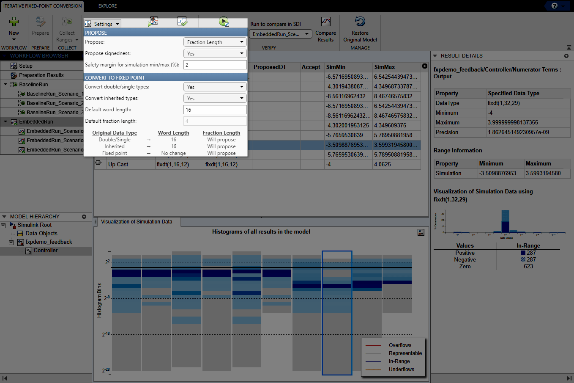Select the Propose Data Types icon
Image resolution: width=574 pixels, height=383 pixels.
coord(153,22)
